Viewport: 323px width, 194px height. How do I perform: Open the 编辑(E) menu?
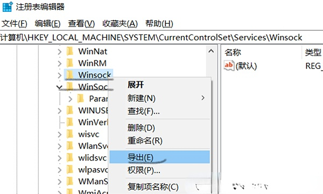47,24
